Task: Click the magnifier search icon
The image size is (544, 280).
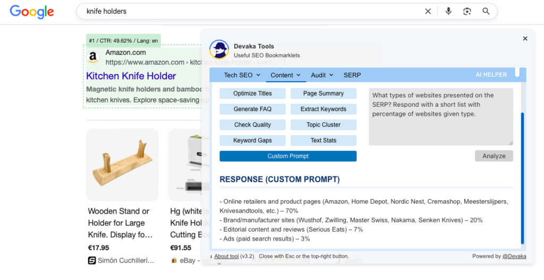Action: (x=486, y=12)
